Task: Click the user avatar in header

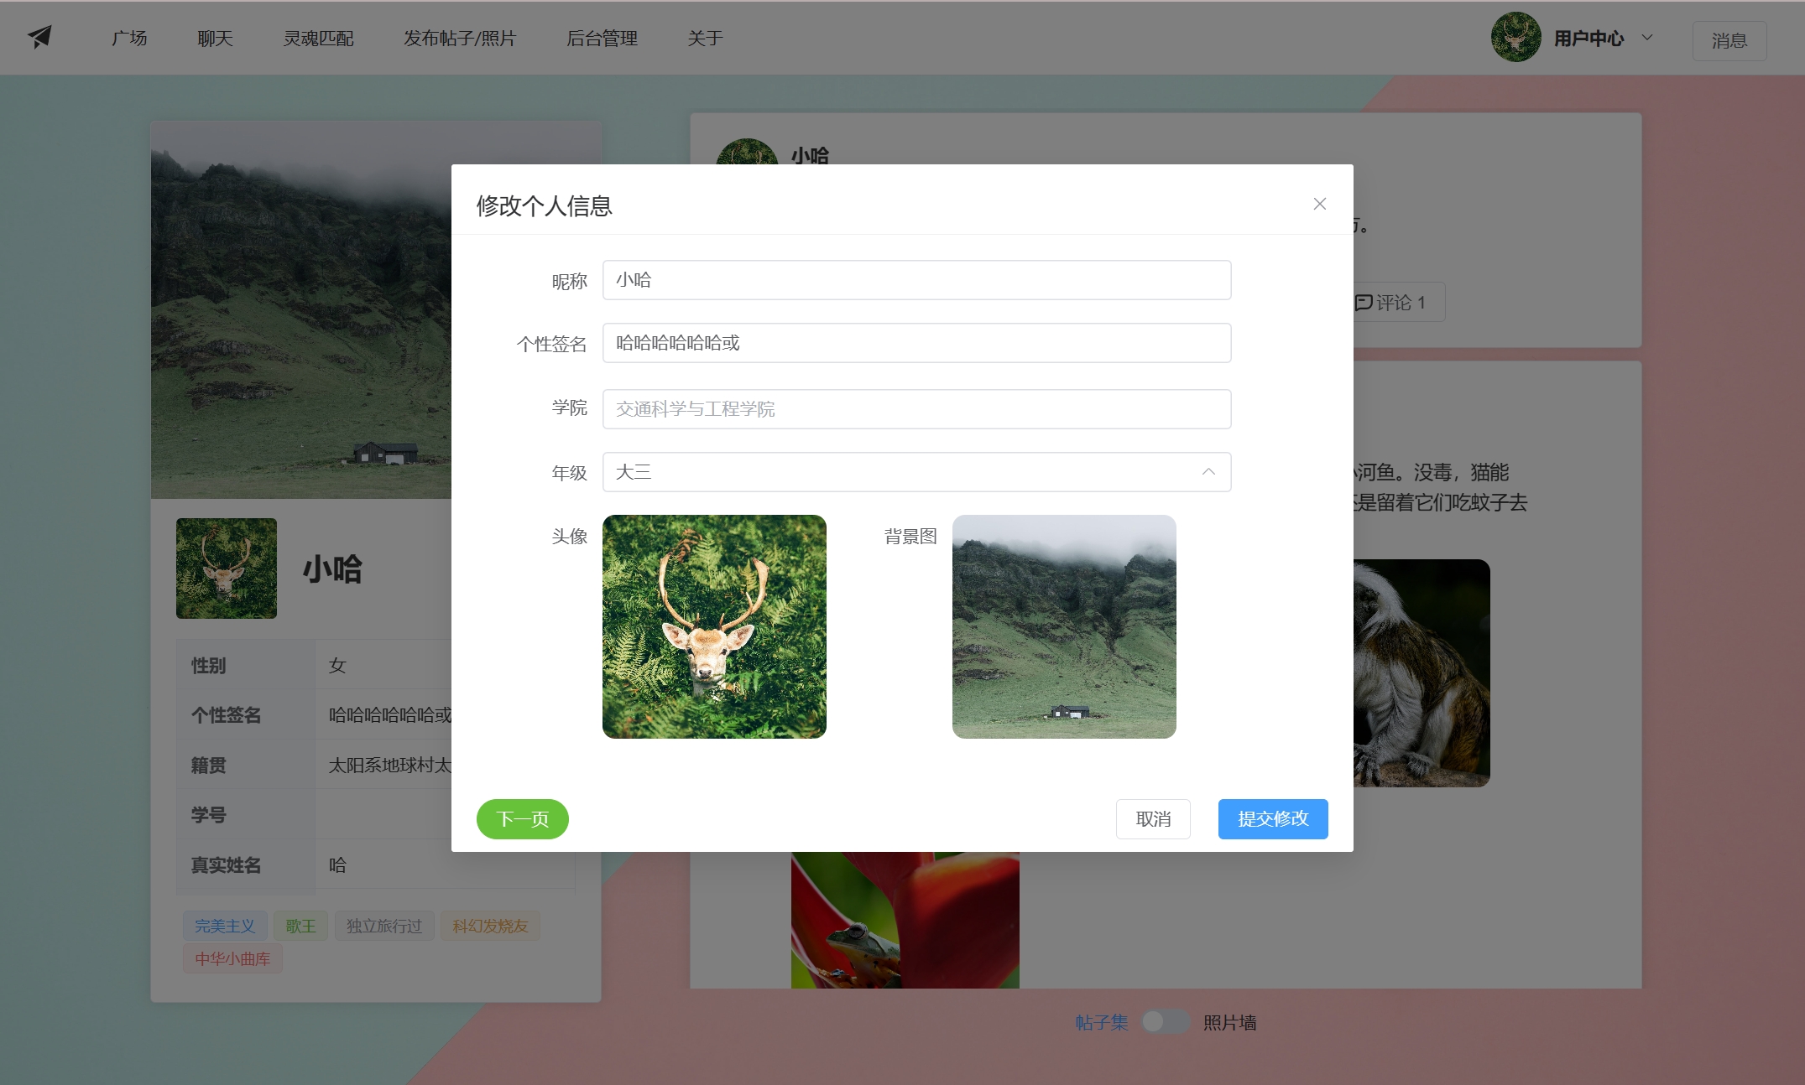Action: click(x=1515, y=38)
